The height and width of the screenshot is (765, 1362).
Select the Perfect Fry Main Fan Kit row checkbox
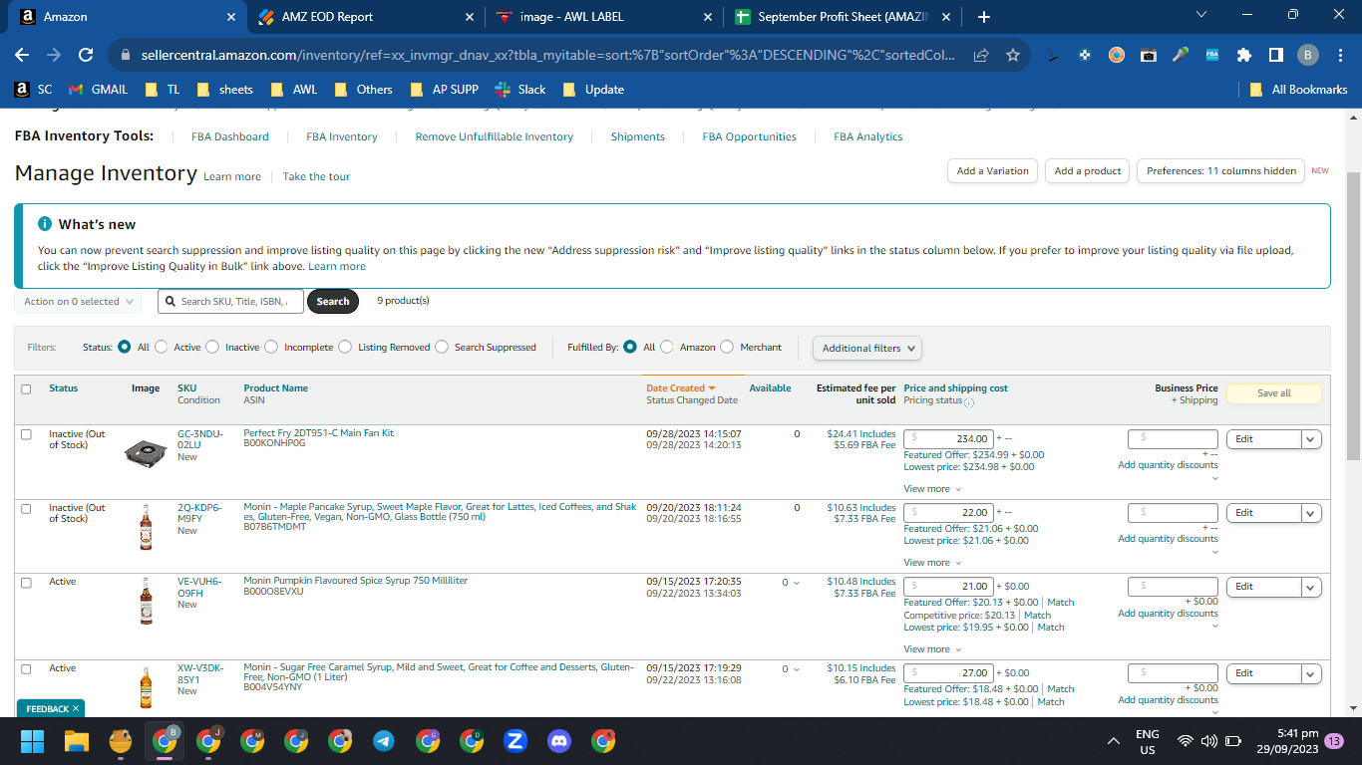[x=26, y=434]
